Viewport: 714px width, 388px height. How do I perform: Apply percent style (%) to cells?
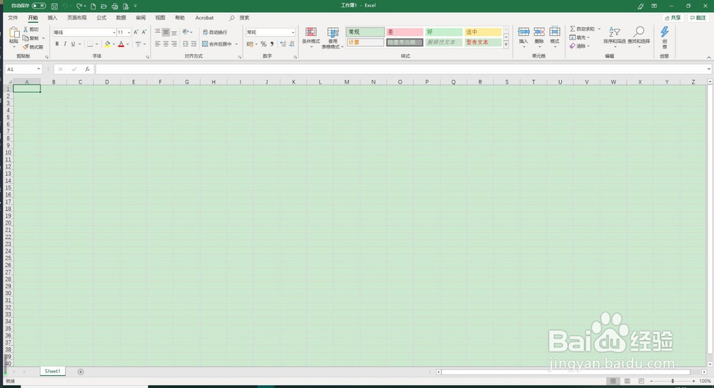coord(263,44)
